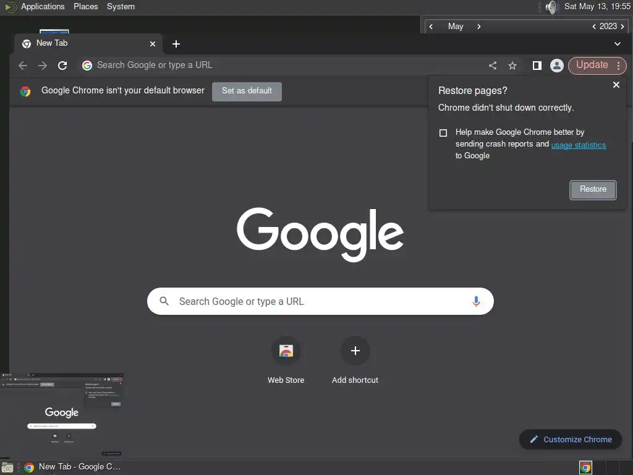Enable sending crash reports checkbox

coord(443,133)
